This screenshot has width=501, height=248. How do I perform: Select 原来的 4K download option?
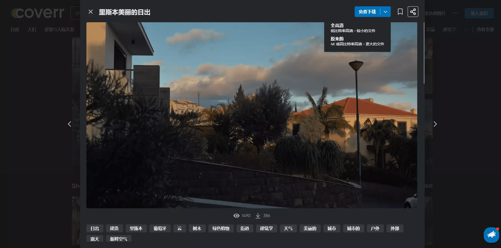pos(357,41)
